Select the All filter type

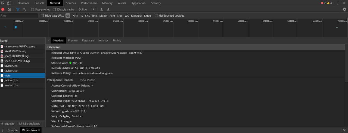(68, 16)
